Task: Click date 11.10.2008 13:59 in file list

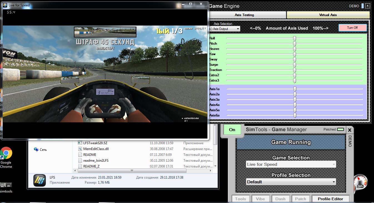Action: point(161,143)
